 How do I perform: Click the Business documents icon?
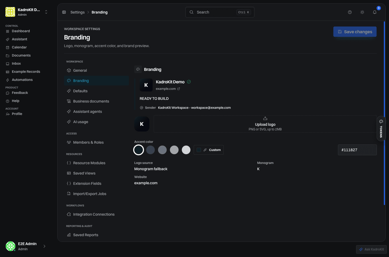pos(69,101)
